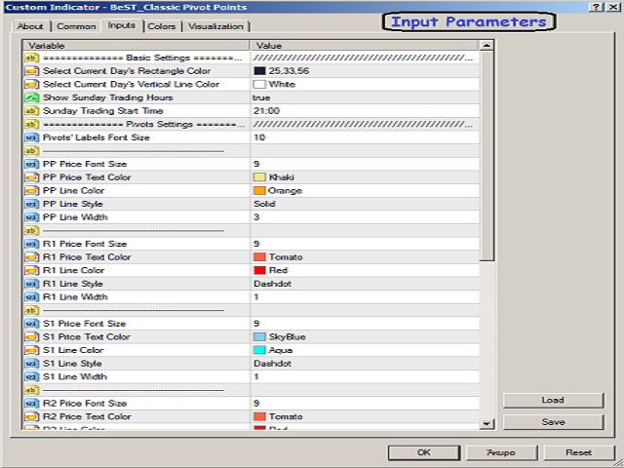Click the OK button
The image size is (624, 468).
click(424, 452)
